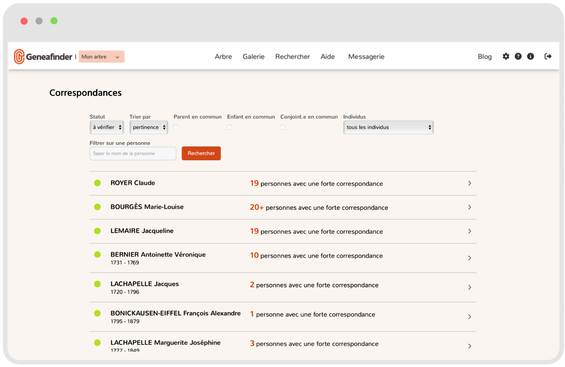The image size is (565, 367).
Task: Click the Geneafinder logo
Action: click(43, 56)
